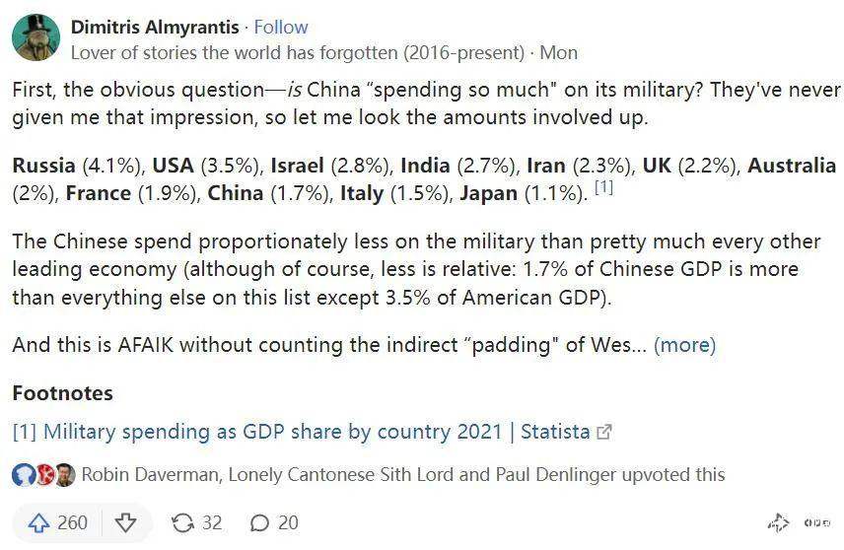Open the footnote [1] superscript reference

(x=603, y=187)
